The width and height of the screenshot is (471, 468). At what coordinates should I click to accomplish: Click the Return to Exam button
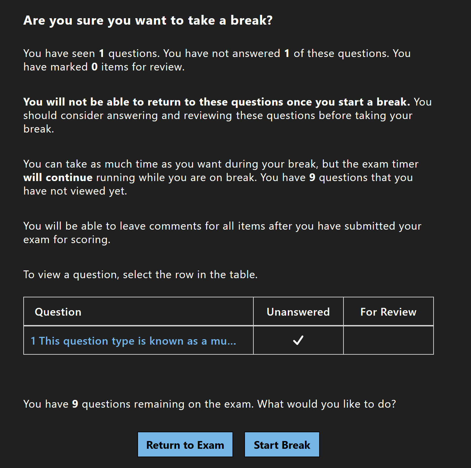pos(185,445)
